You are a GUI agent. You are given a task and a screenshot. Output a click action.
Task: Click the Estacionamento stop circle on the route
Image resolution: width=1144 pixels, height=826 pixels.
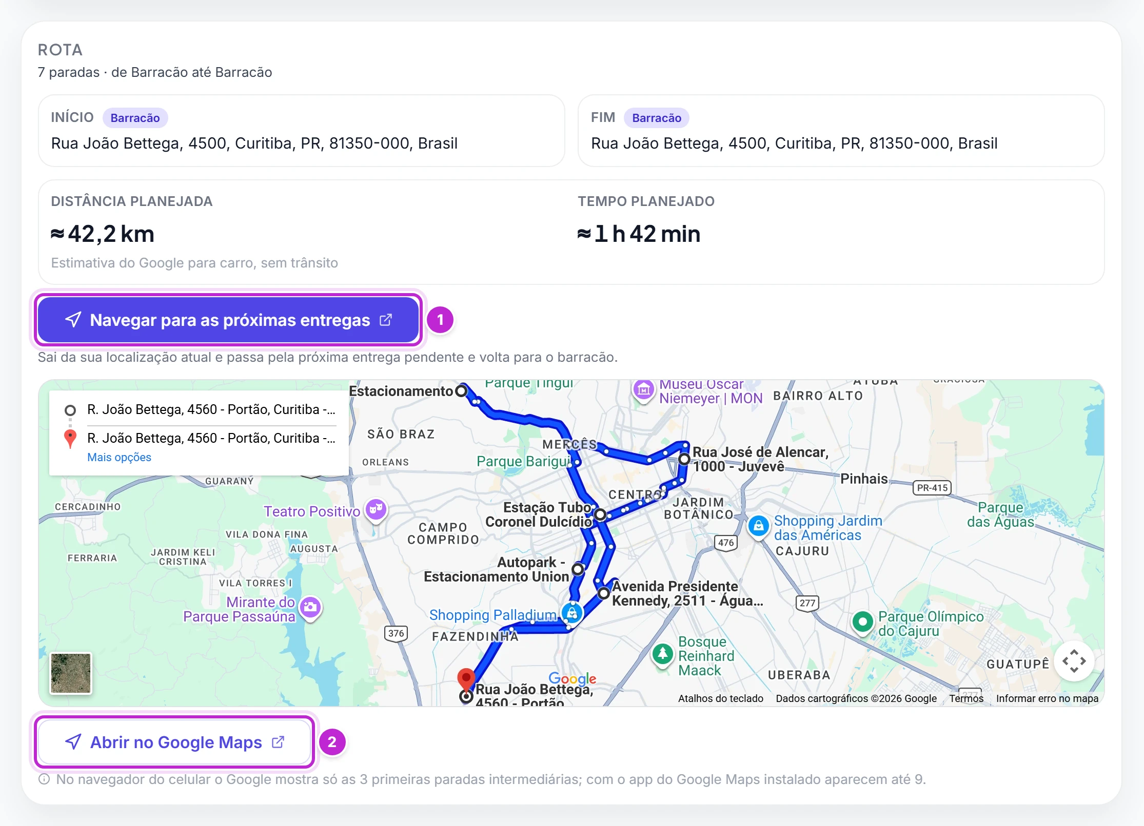coord(461,391)
